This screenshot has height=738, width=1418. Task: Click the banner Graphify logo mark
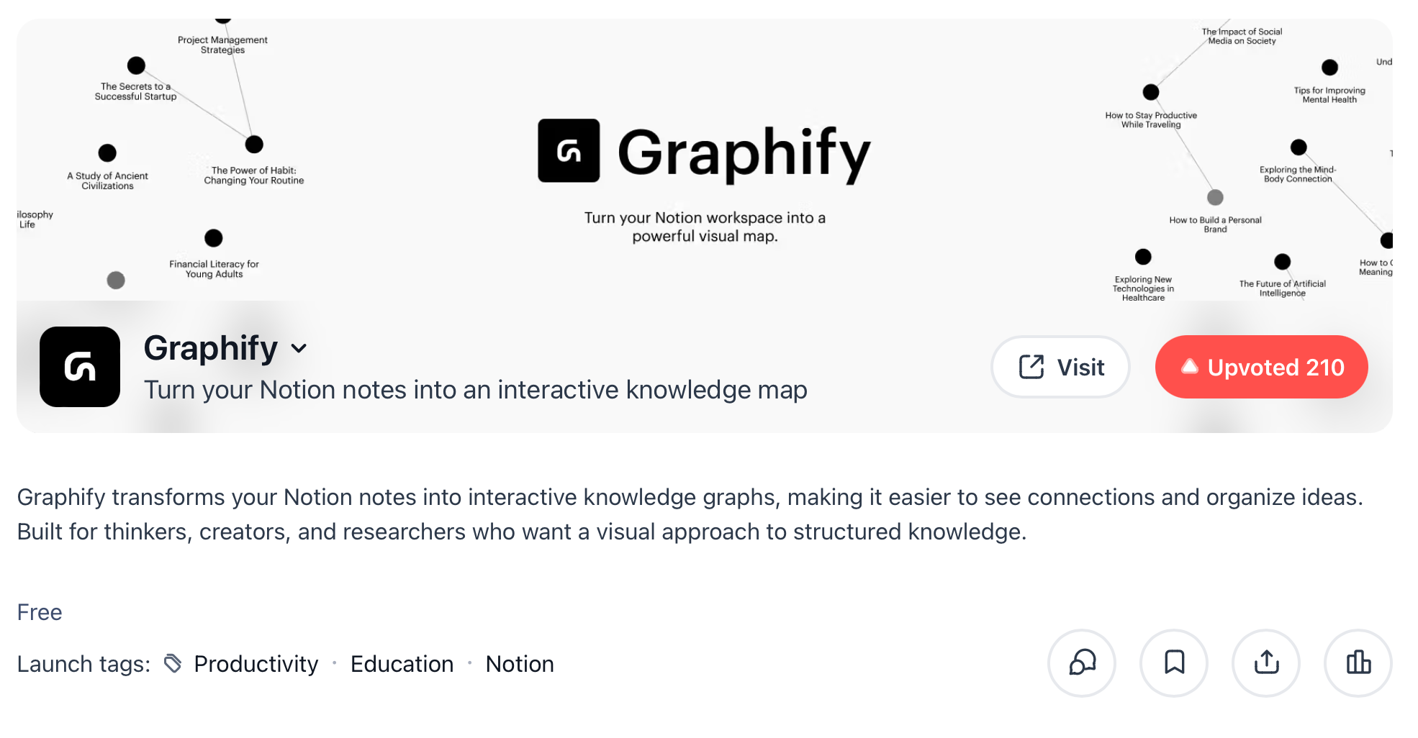pos(569,150)
